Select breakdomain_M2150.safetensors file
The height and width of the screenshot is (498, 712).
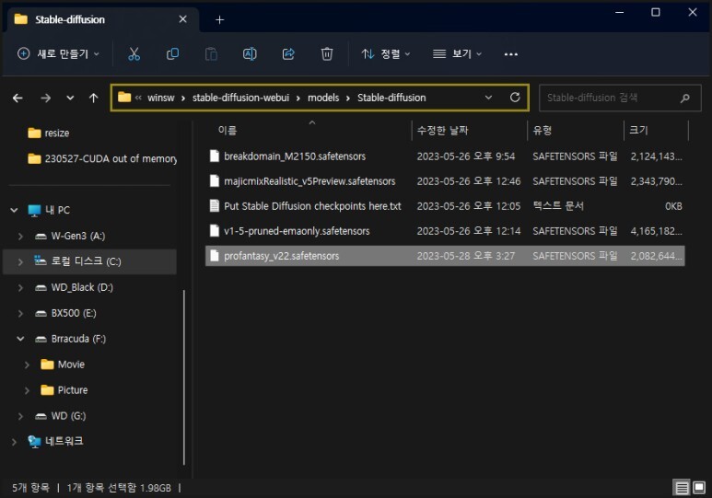(x=445, y=156)
